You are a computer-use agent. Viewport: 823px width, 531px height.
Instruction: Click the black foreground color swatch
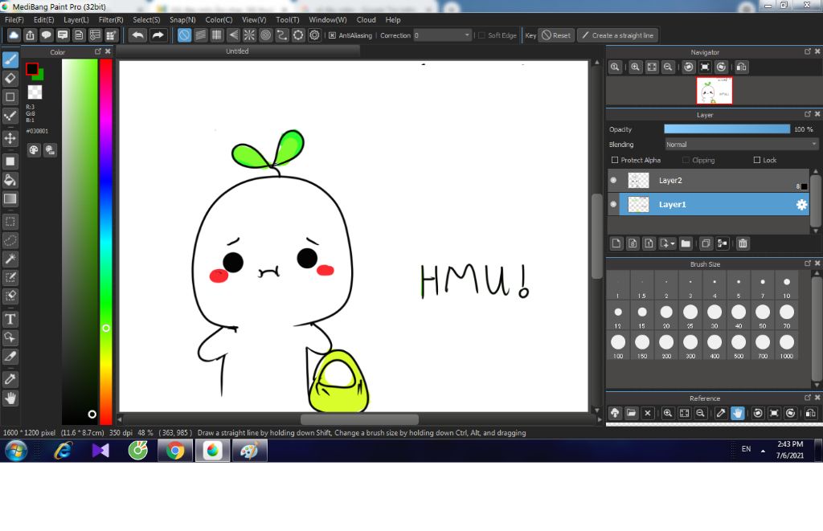[x=32, y=69]
